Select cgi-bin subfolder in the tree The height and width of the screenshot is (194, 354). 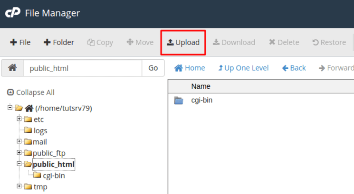point(54,176)
